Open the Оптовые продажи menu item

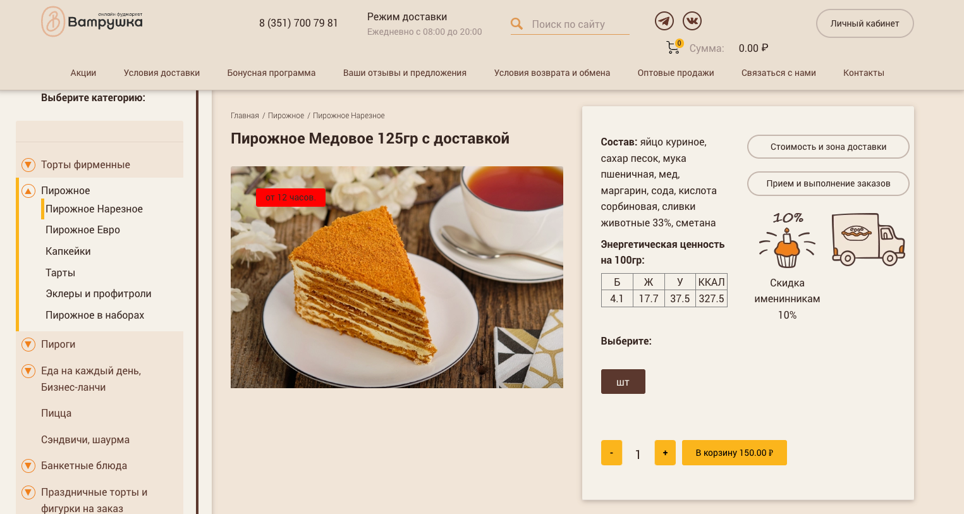[x=676, y=73]
